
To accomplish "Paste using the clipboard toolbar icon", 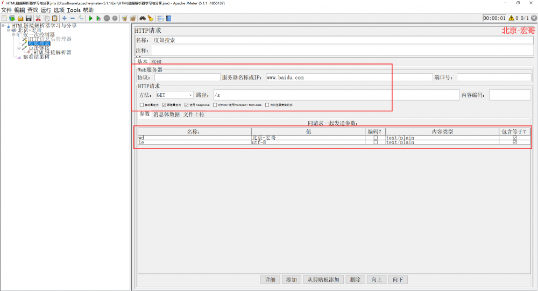I will (x=54, y=18).
